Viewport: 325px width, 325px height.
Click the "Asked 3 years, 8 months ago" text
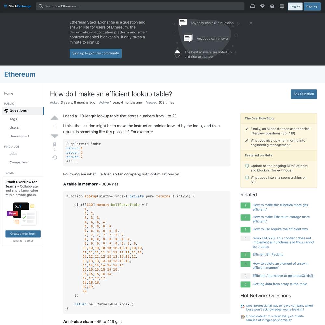pyautogui.click(x=72, y=102)
